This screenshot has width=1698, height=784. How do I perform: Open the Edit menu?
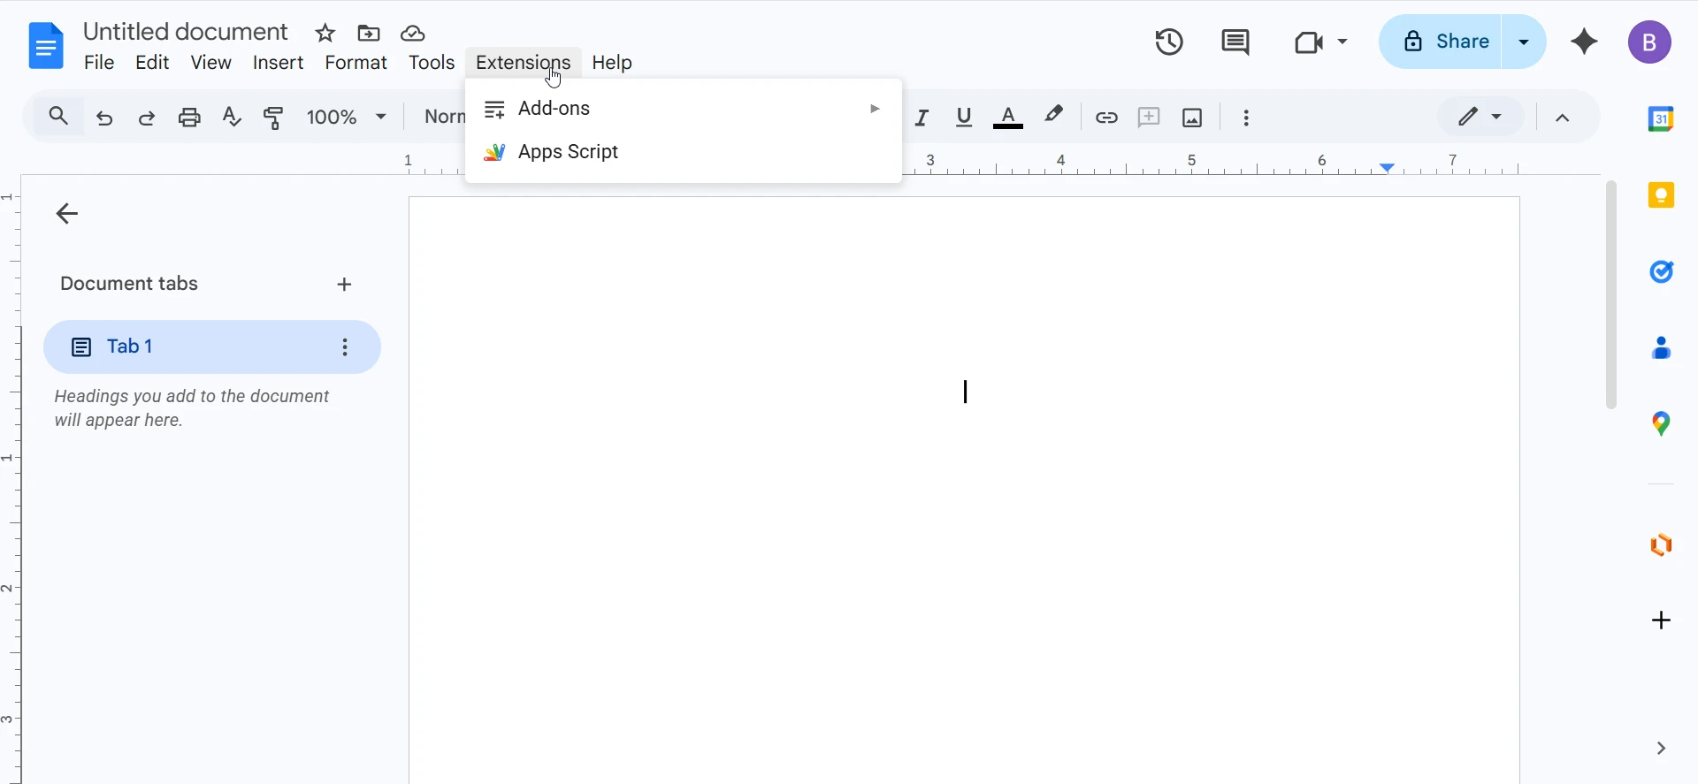click(x=152, y=63)
